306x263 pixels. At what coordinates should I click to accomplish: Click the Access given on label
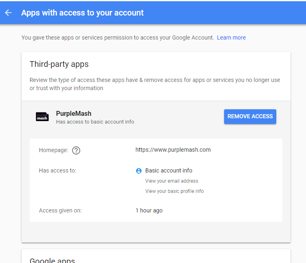[x=60, y=210]
